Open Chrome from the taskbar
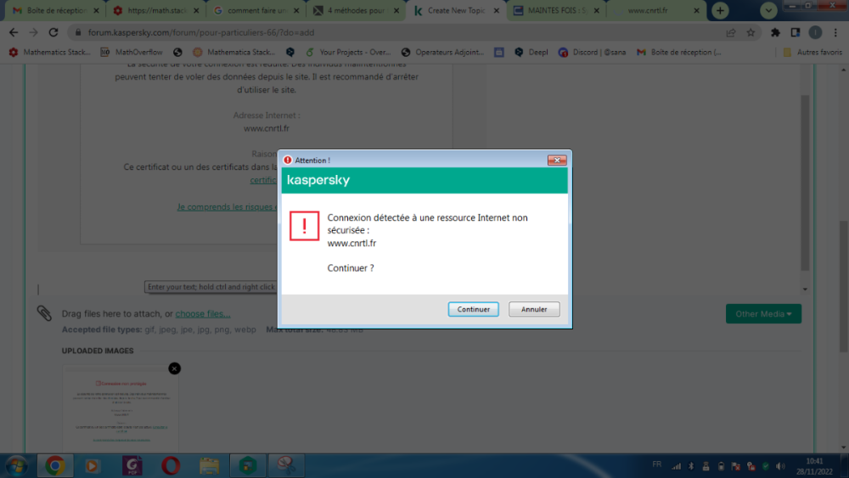 click(x=54, y=465)
